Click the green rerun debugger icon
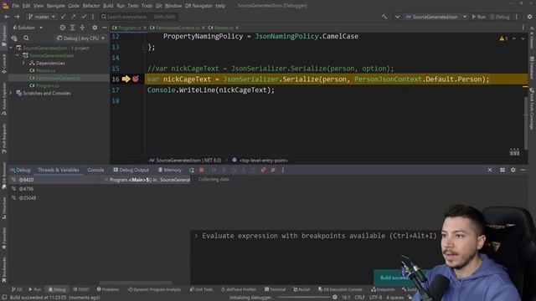The width and height of the screenshot is (536, 301). (x=192, y=170)
